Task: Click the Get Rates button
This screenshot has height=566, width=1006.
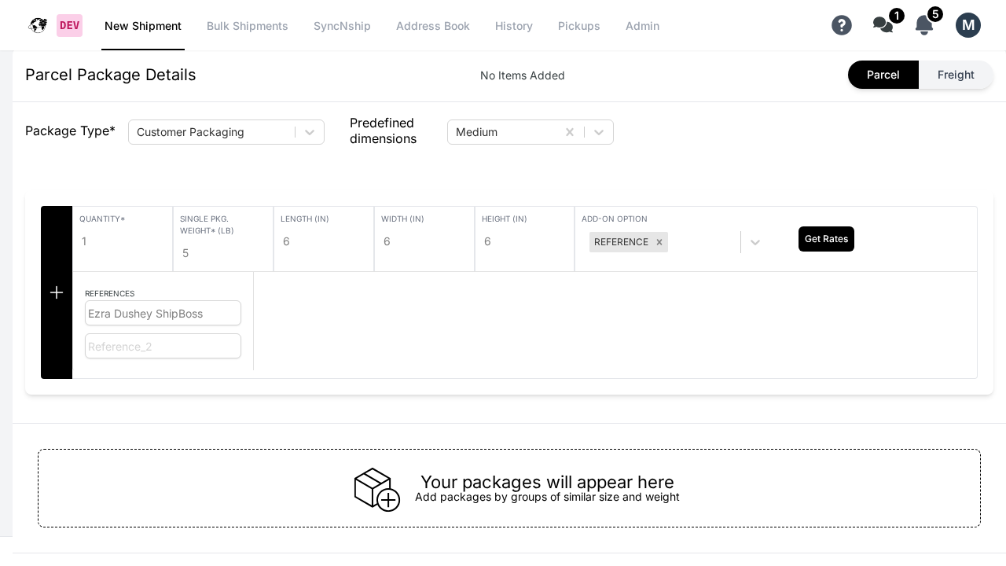Action: [x=826, y=239]
